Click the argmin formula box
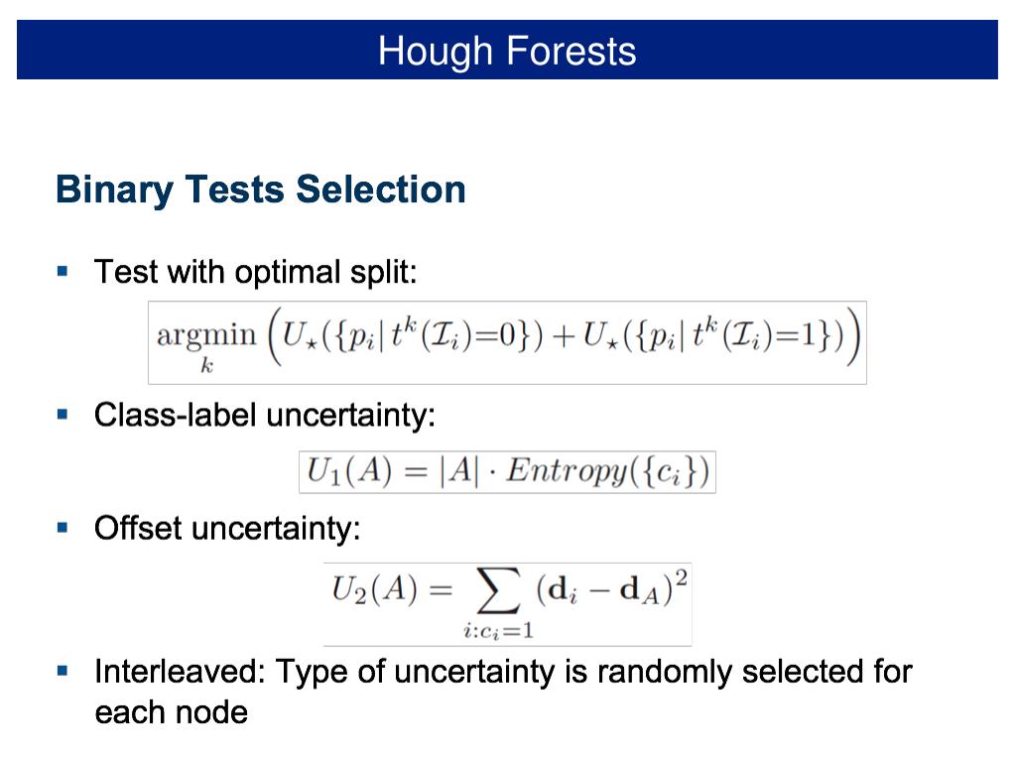The width and height of the screenshot is (1016, 762). (507, 342)
